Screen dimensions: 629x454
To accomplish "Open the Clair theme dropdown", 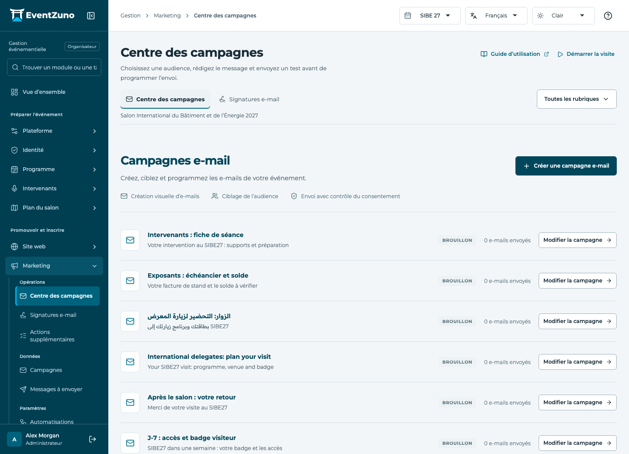I will coord(563,16).
